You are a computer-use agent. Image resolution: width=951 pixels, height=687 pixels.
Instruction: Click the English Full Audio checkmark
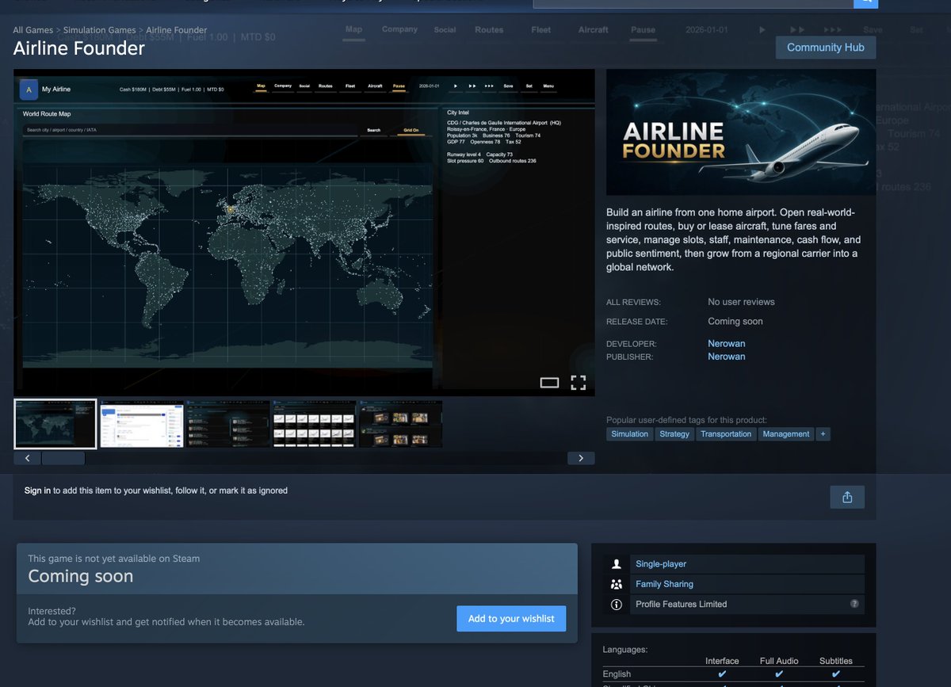[x=779, y=674]
